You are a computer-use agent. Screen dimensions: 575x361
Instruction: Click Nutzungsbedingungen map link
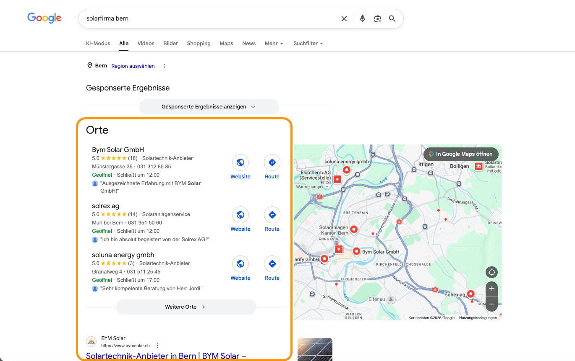[x=478, y=318]
